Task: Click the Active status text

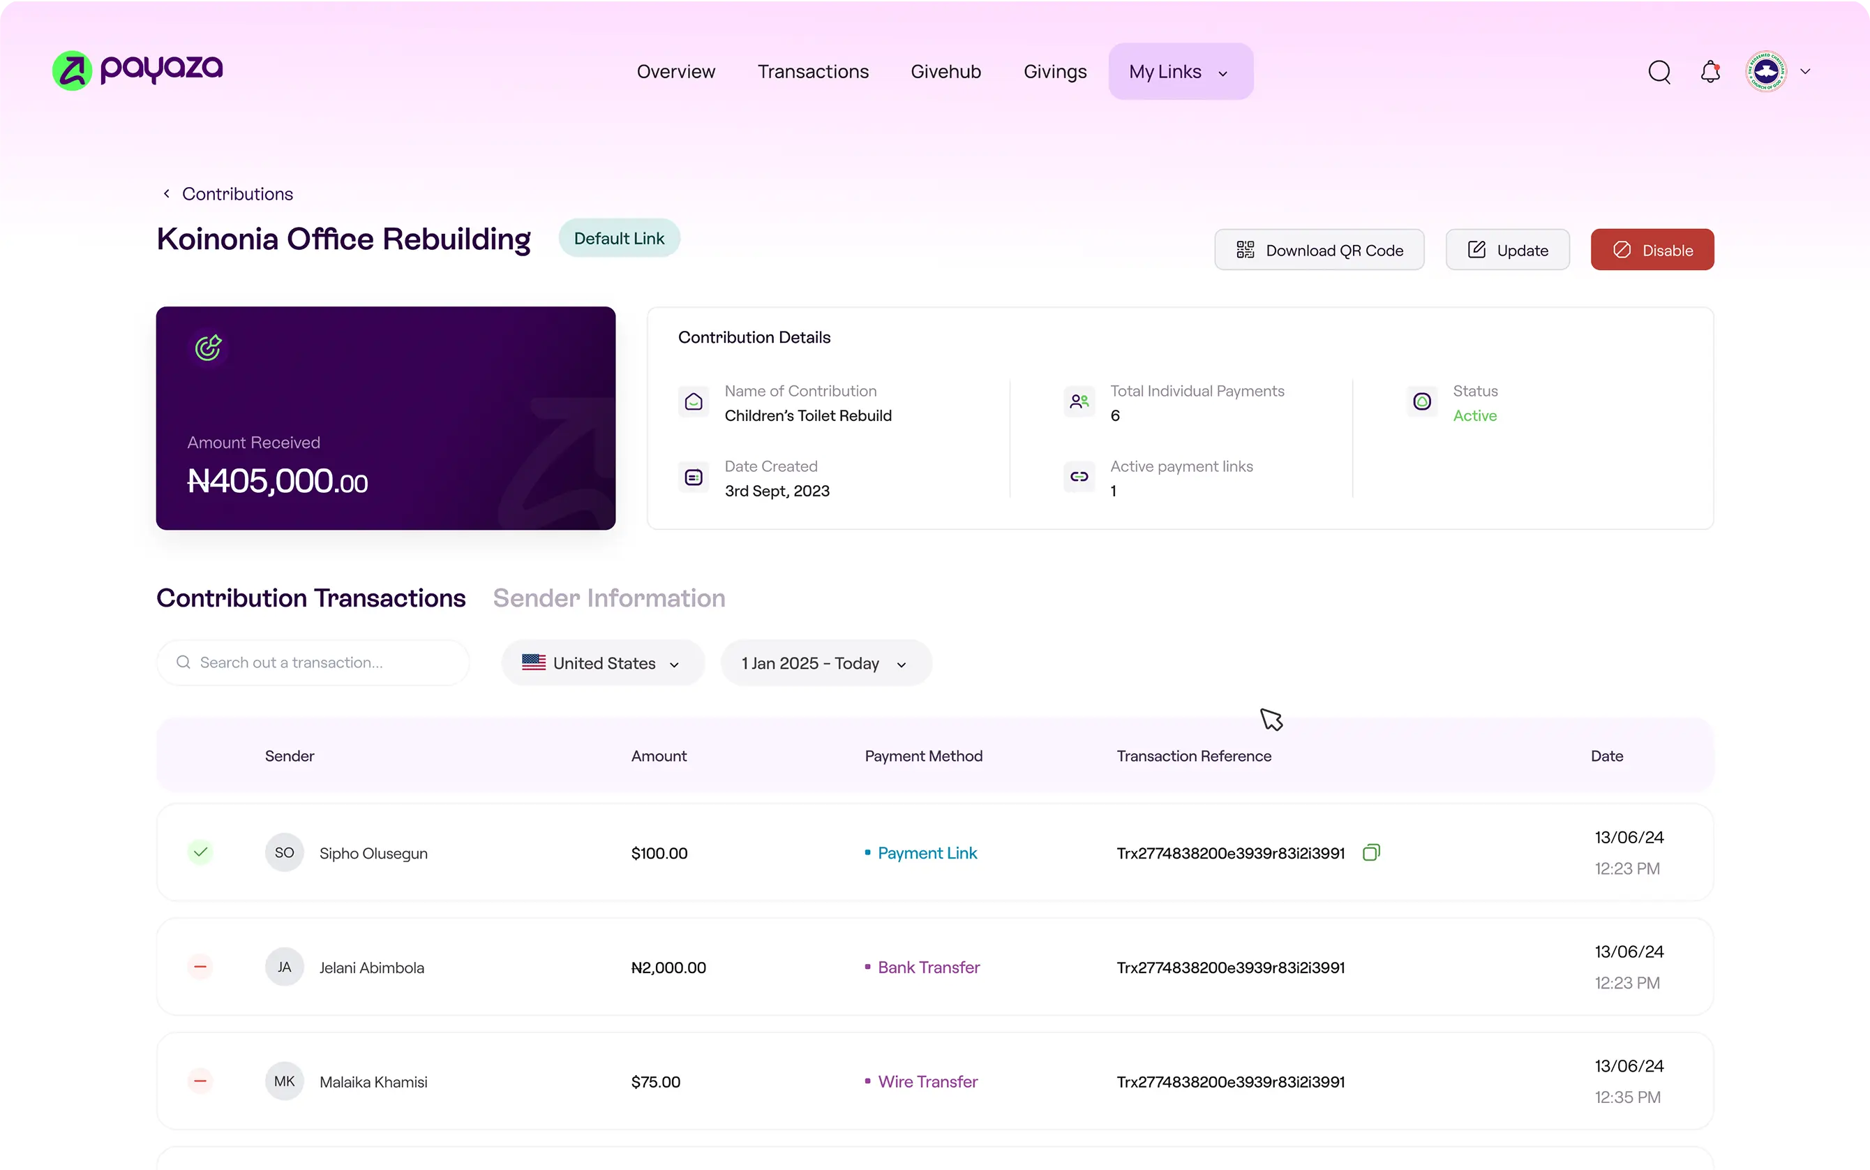Action: [x=1474, y=415]
